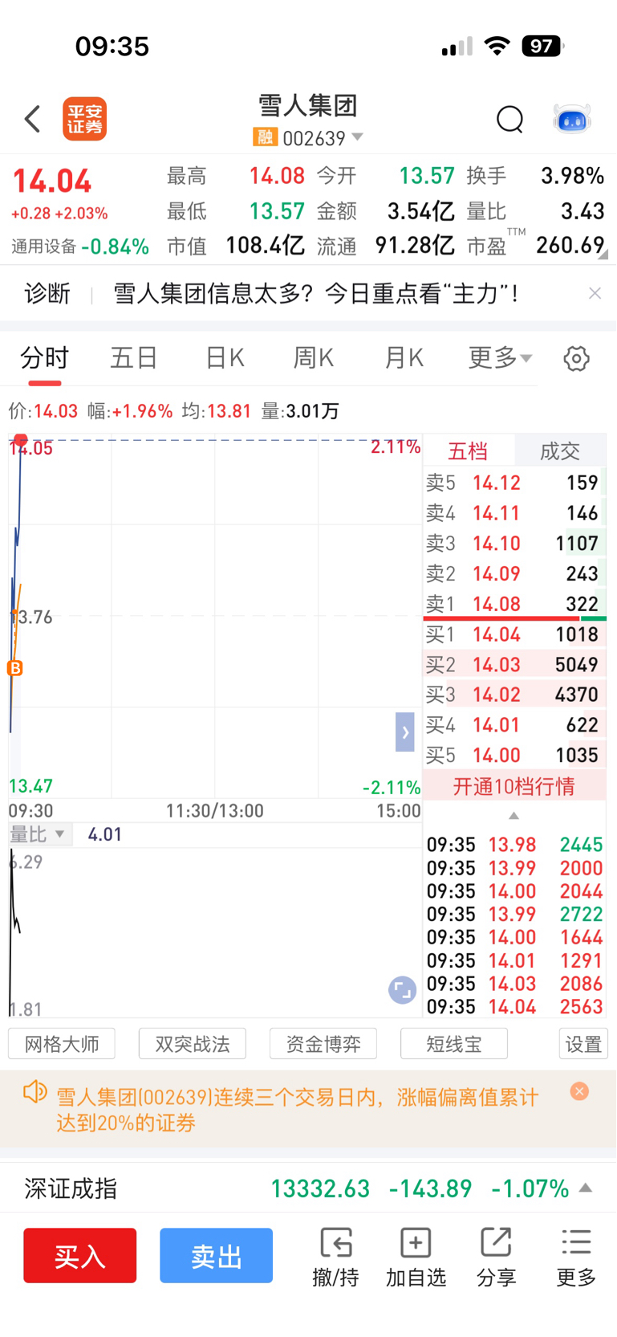The width and height of the screenshot is (617, 1337).
Task: Switch to the 日K tab
Action: (x=225, y=357)
